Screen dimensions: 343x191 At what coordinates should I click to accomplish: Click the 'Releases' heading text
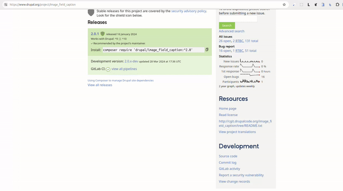[97, 22]
